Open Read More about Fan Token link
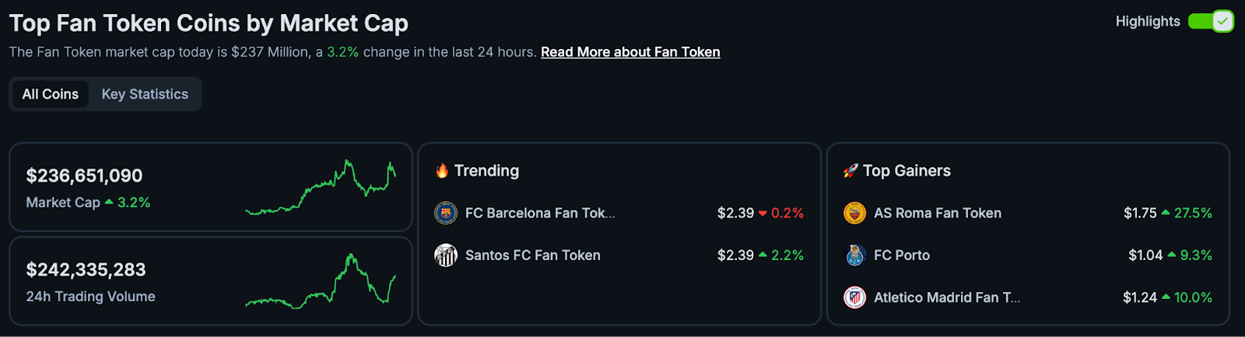 pyautogui.click(x=630, y=52)
